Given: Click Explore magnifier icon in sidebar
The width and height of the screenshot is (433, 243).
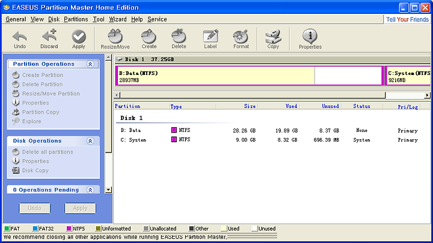Looking at the screenshot, I should 16,121.
